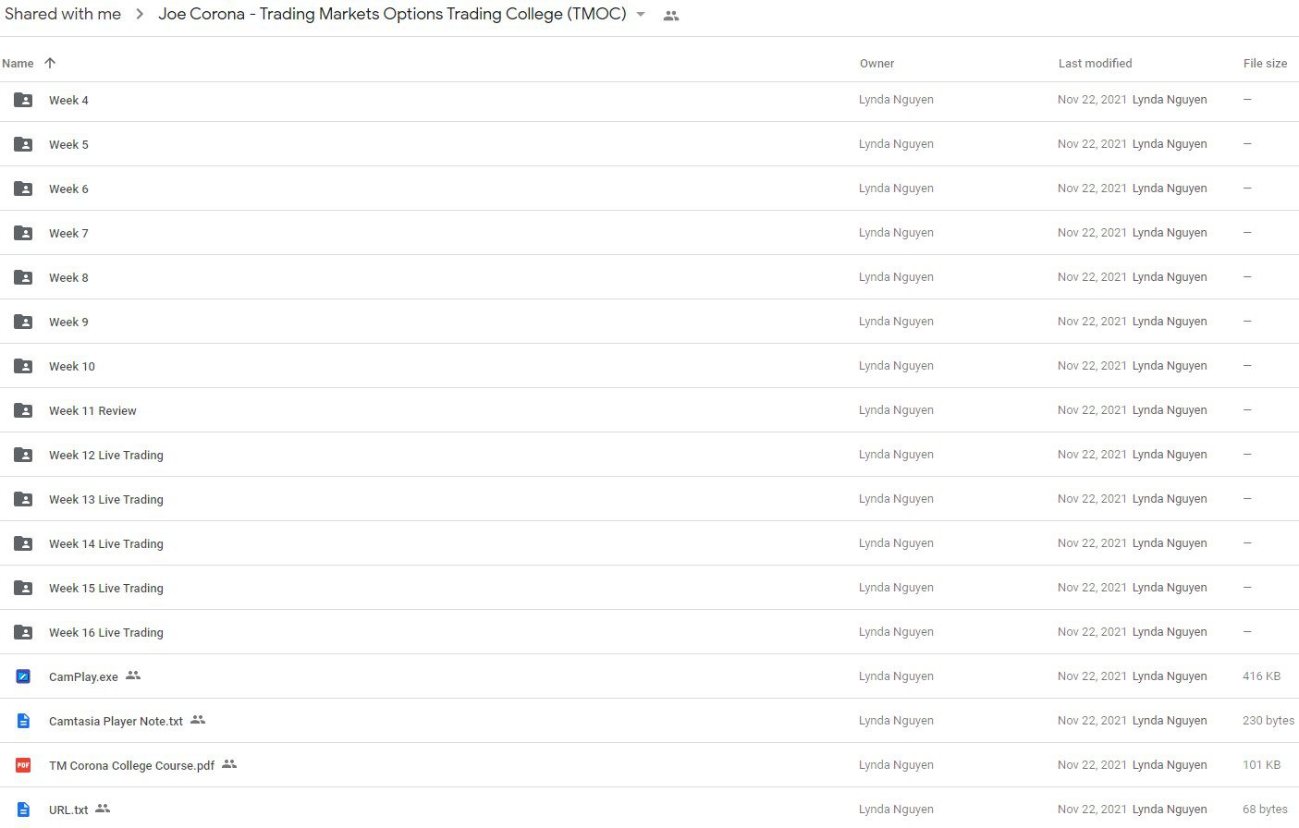Click the CamPlay.exe file type icon
1299x828 pixels.
pos(23,676)
